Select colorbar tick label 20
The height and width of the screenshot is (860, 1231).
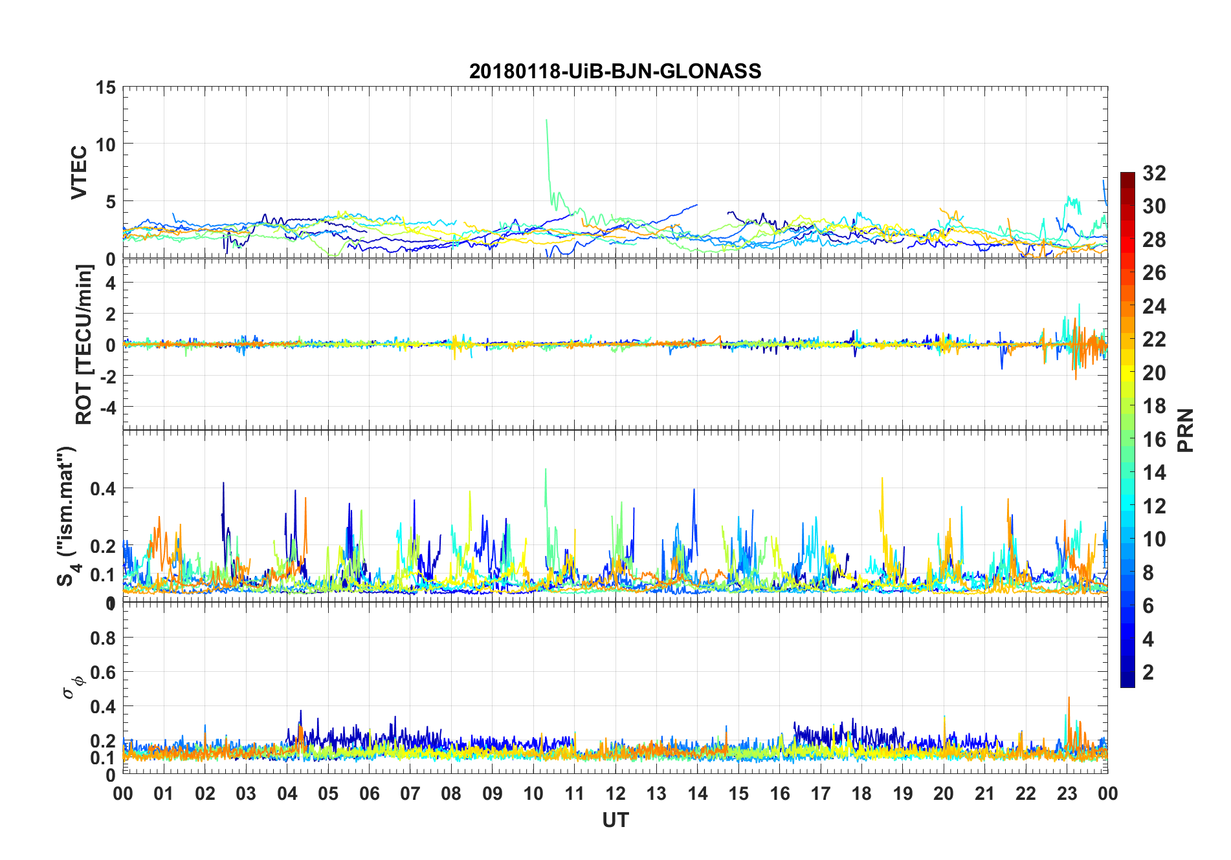point(1154,372)
